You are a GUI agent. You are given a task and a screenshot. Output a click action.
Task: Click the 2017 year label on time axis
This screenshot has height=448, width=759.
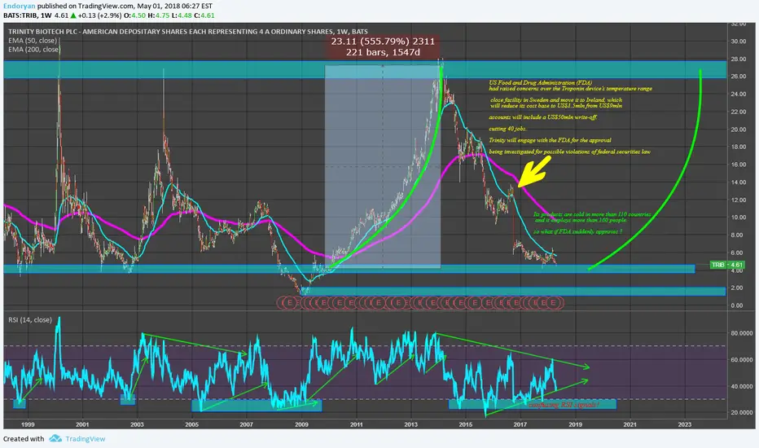point(520,424)
